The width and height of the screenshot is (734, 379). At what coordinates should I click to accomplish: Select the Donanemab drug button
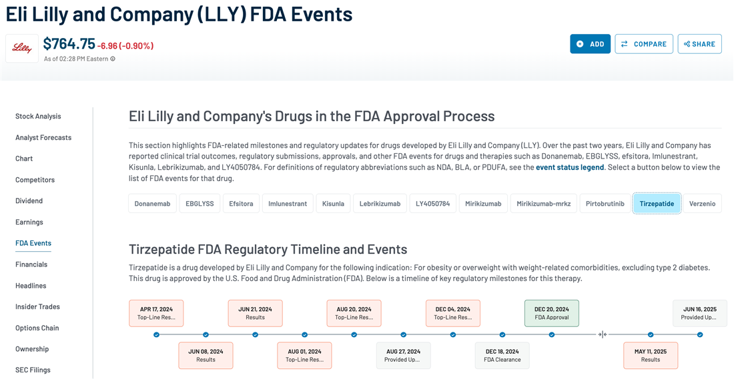tap(152, 203)
